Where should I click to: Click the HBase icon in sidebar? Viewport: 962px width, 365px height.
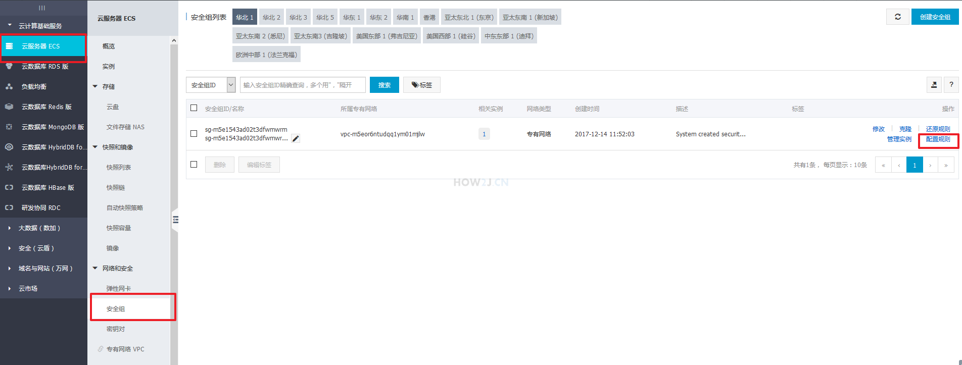click(9, 187)
